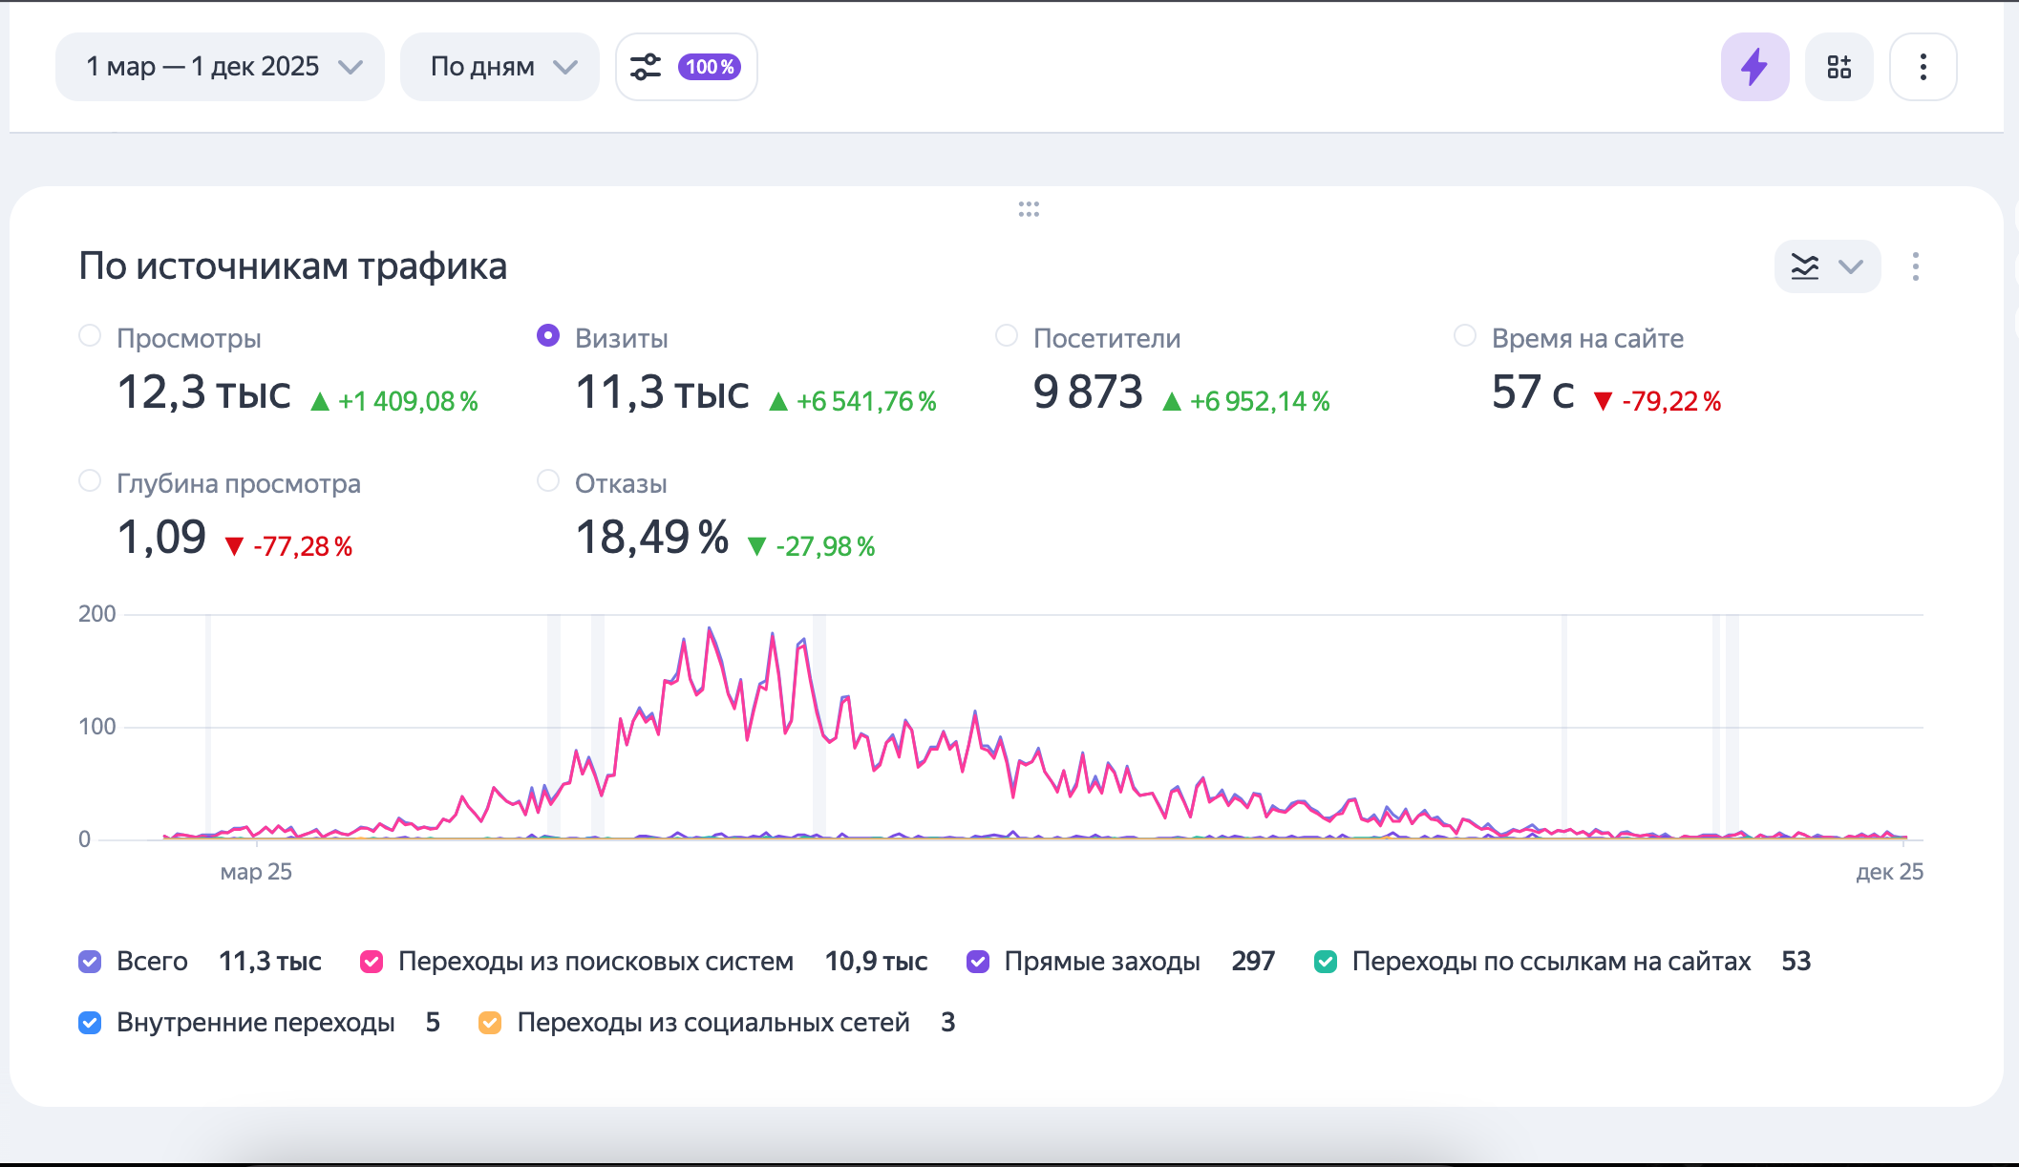
Task: Open the add widget grid icon
Action: pyautogui.click(x=1838, y=67)
